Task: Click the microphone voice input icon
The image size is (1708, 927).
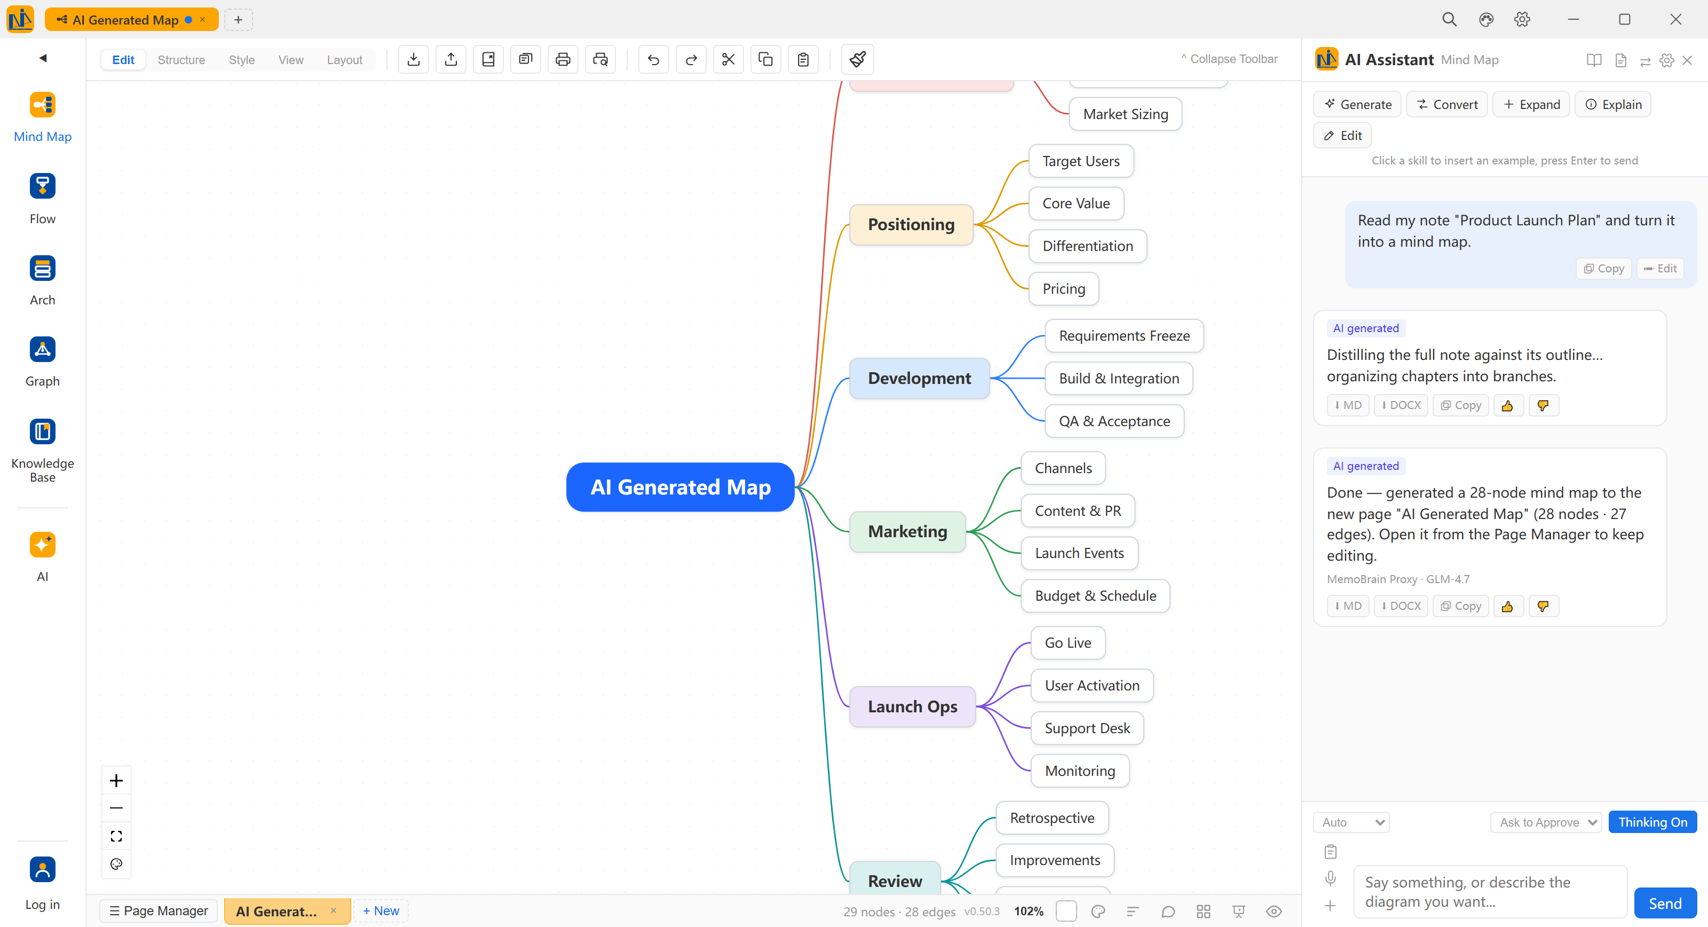Action: pos(1331,878)
